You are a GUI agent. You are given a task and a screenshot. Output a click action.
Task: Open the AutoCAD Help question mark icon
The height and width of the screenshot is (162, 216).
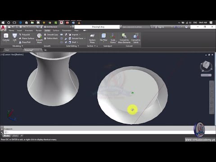186,27
